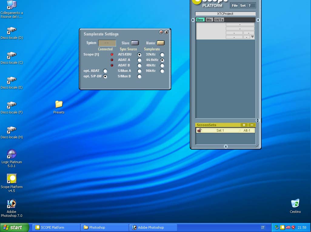Select the Cestino recycle bin icon
The image size is (311, 232).
tap(295, 206)
